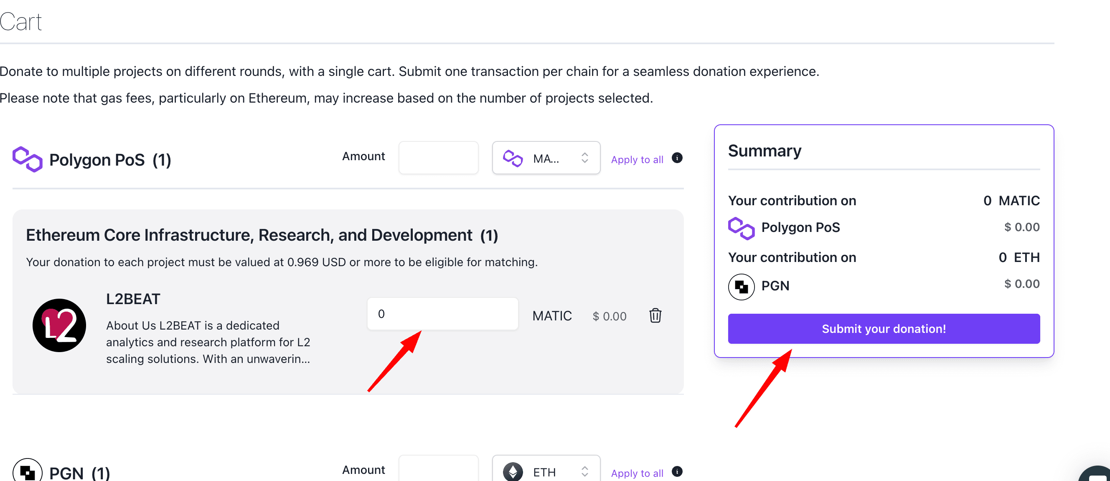Focus the Polygon PoS Amount input field
This screenshot has height=481, width=1110.
pyautogui.click(x=438, y=158)
